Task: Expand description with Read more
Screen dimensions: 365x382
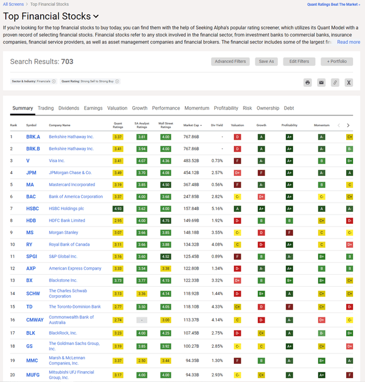Action: click(x=348, y=42)
